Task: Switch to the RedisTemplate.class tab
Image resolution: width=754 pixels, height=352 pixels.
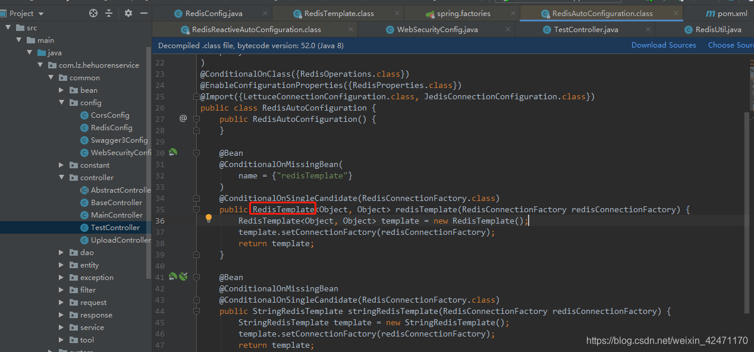Action: click(x=338, y=13)
